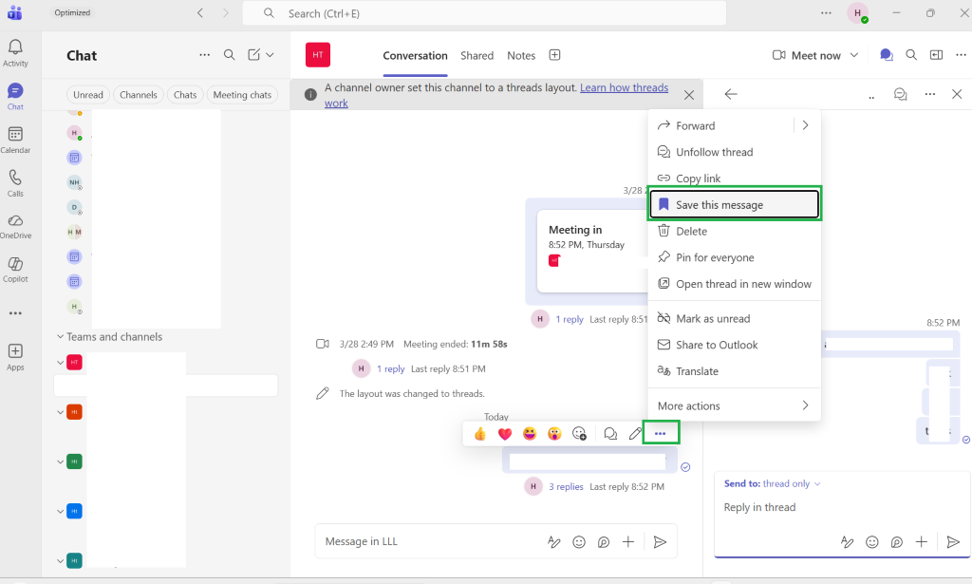Click the new chat compose icon

tap(254, 55)
